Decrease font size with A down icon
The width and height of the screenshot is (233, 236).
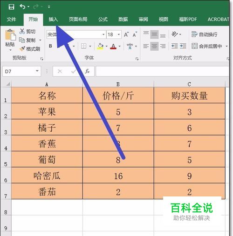coord(135,34)
